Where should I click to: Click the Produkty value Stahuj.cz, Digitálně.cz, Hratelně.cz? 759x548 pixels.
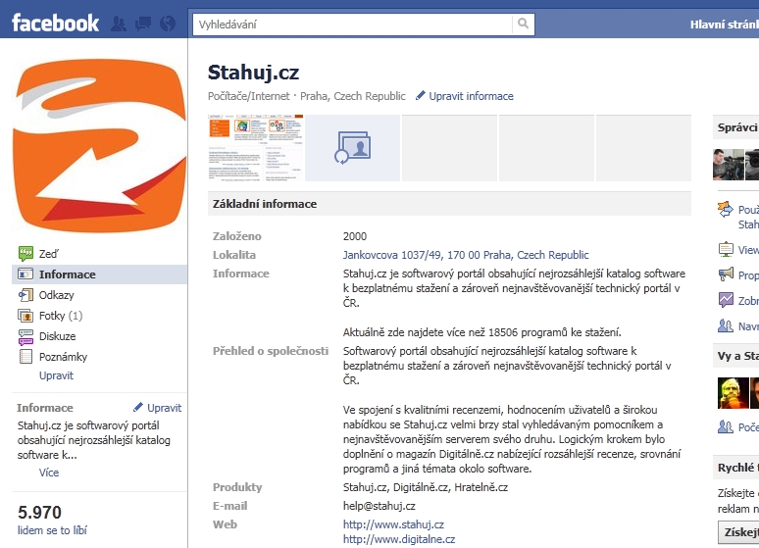426,487
